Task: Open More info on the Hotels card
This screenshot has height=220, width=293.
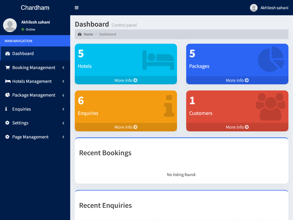Action: (126, 80)
